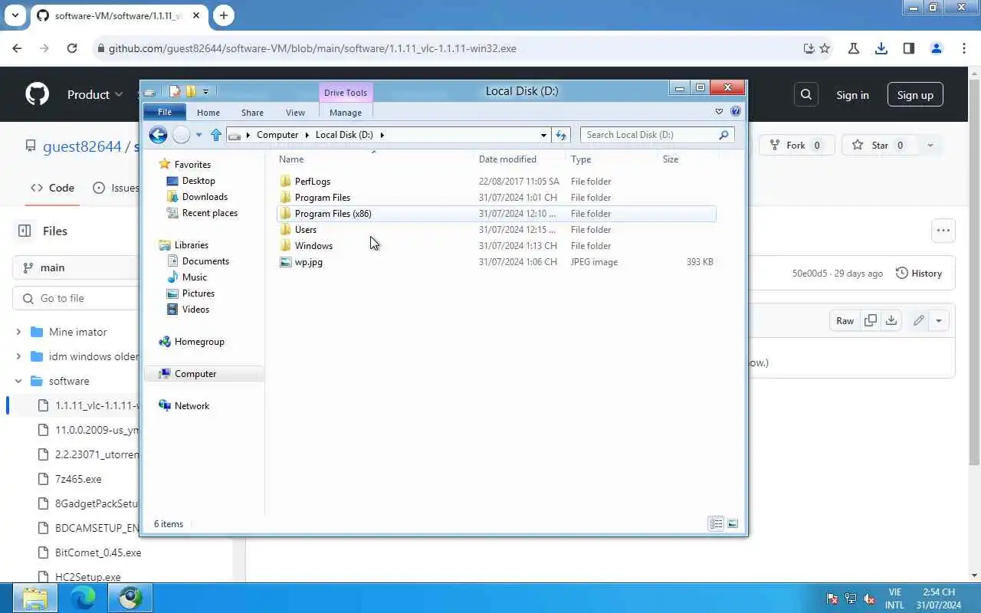The height and width of the screenshot is (613, 981).
Task: View file History on GitHub
Action: click(919, 274)
